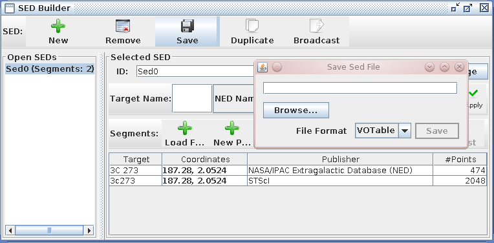Click the green checkmark Apply icon
494x243 pixels.
point(473,93)
